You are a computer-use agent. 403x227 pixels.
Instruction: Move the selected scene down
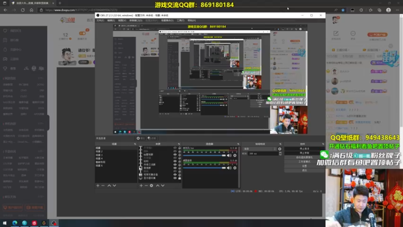[114, 186]
